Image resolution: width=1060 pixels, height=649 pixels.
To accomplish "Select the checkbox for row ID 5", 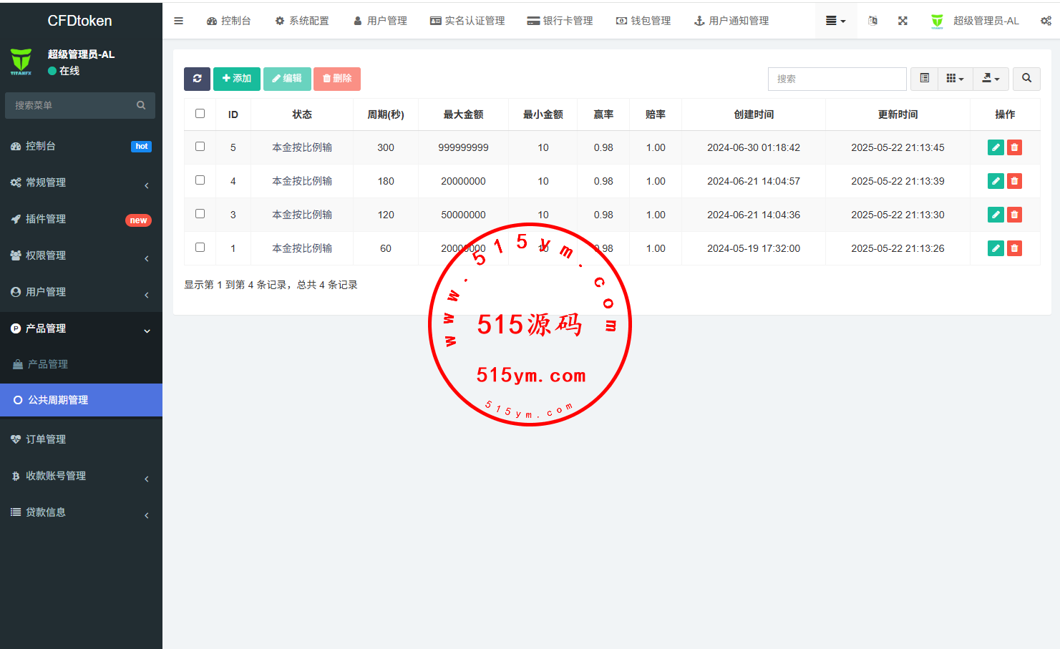I will point(200,147).
